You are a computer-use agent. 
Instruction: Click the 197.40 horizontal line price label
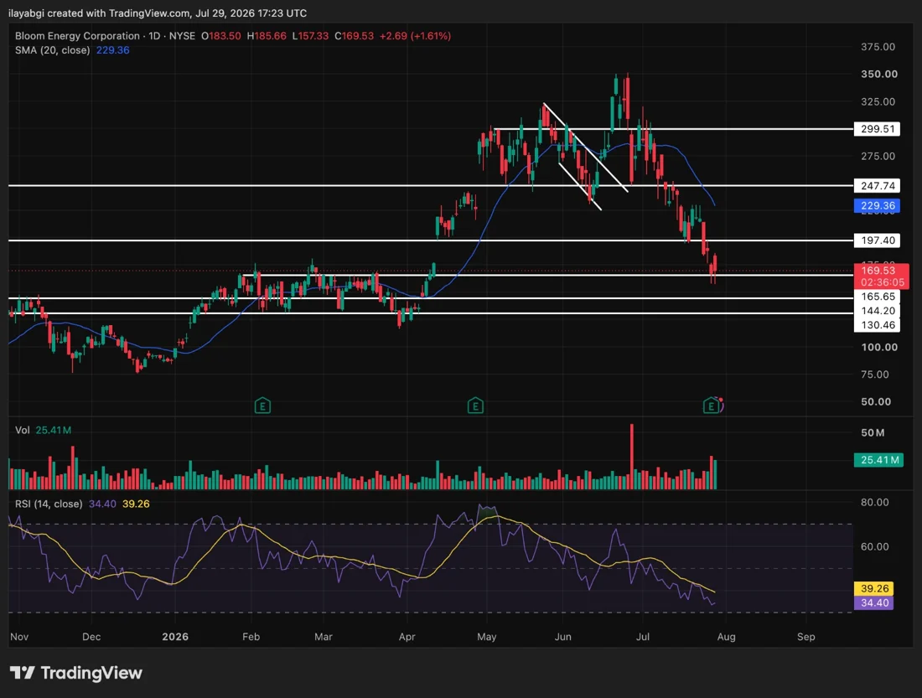tap(877, 240)
